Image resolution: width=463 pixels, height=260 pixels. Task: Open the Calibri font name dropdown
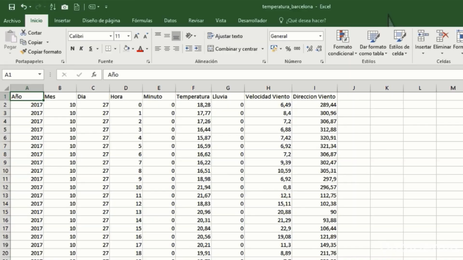pyautogui.click(x=110, y=36)
